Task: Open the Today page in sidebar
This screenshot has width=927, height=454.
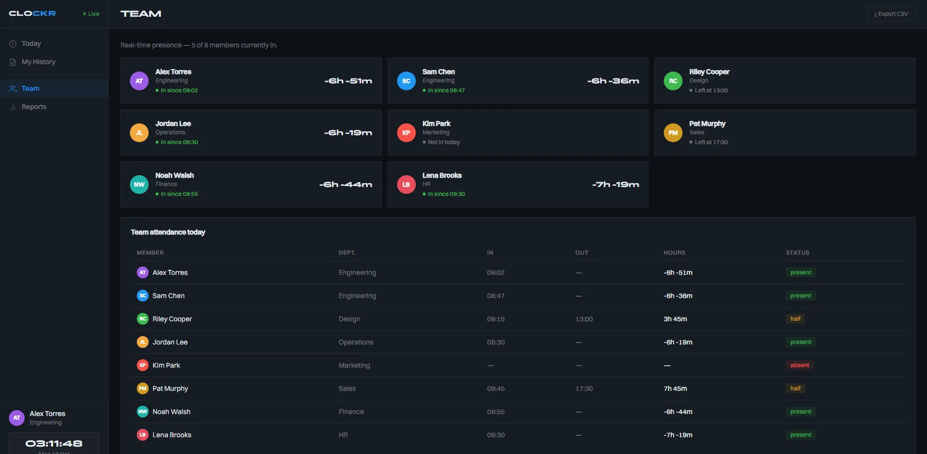Action: pyautogui.click(x=54, y=43)
